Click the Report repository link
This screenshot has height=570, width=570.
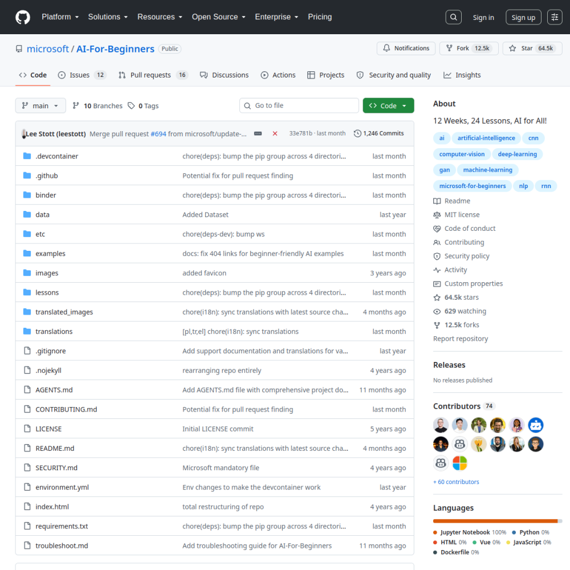(x=460, y=339)
